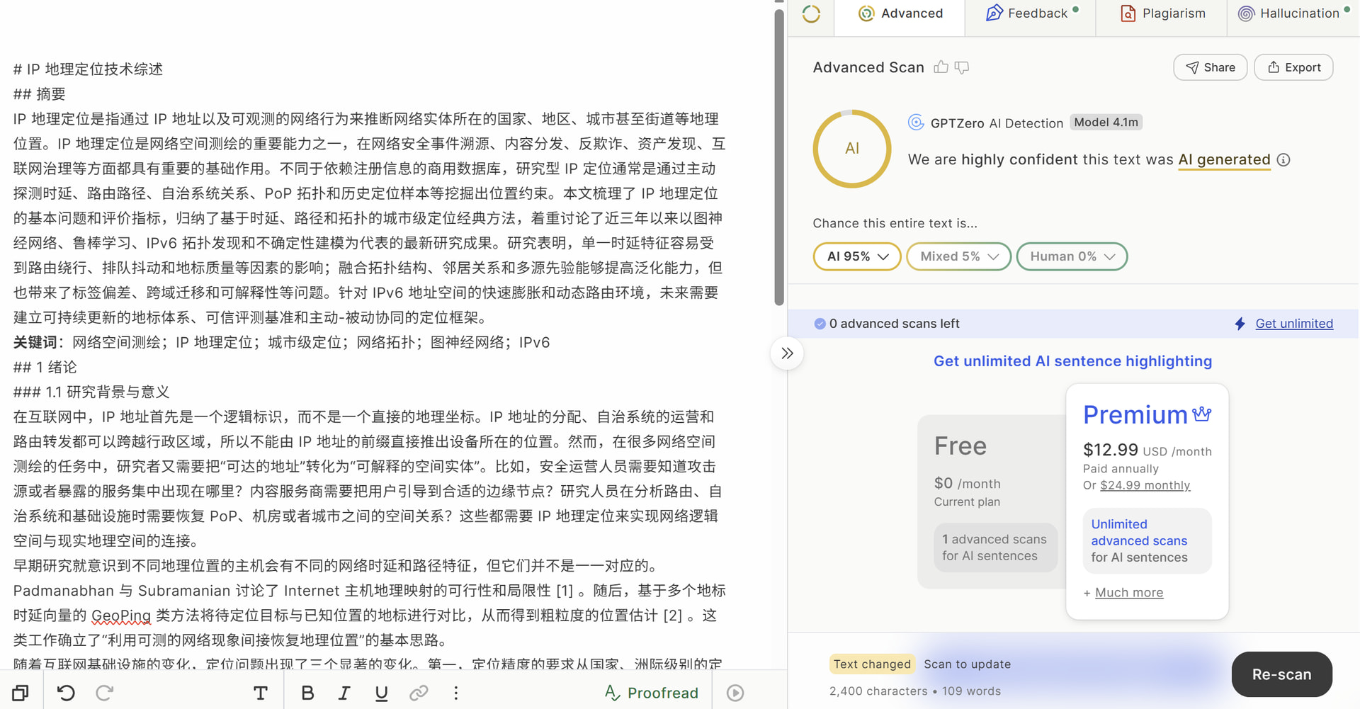Click the 'Scan to update' text
This screenshot has height=709, width=1360.
tap(967, 664)
